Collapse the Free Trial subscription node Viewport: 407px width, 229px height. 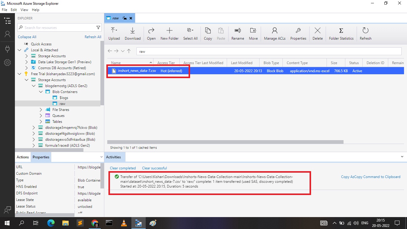[19, 74]
